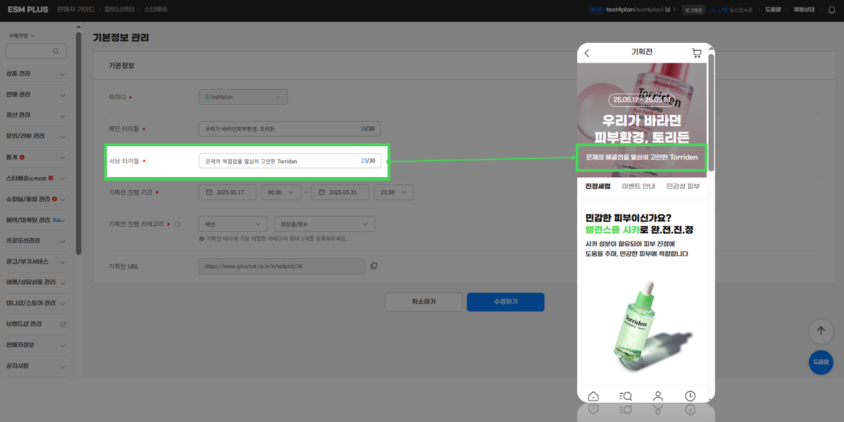Image resolution: width=844 pixels, height=422 pixels.
Task: Open recent history clock icon in preview
Action: coord(690,396)
